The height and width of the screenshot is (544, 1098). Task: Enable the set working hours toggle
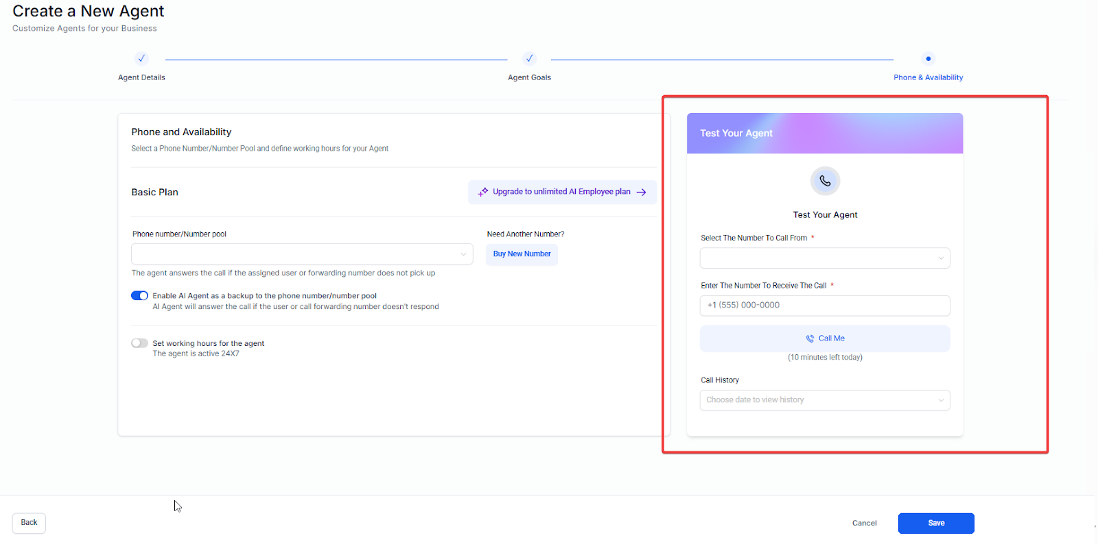point(140,343)
